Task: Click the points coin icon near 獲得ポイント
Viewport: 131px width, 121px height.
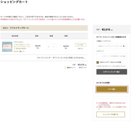Action: tap(65, 68)
